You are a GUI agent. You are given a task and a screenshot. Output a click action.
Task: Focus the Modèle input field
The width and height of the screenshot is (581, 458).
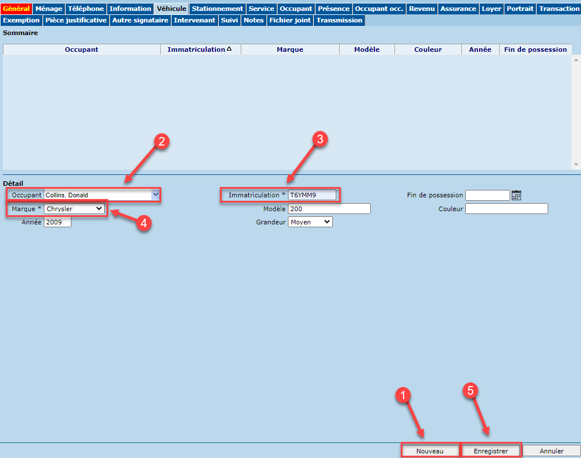pos(329,209)
